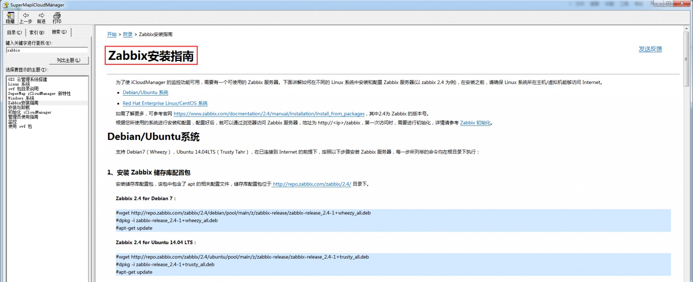Click the Zabbix 2.4 for Ubuntu 14.04 LTS label
The image size is (693, 282).
pos(156,243)
